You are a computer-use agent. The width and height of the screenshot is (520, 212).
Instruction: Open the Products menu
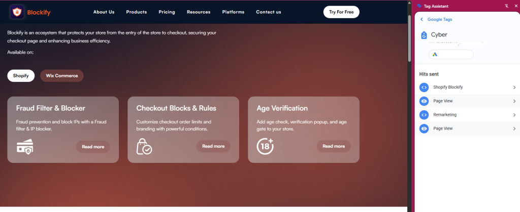point(136,12)
